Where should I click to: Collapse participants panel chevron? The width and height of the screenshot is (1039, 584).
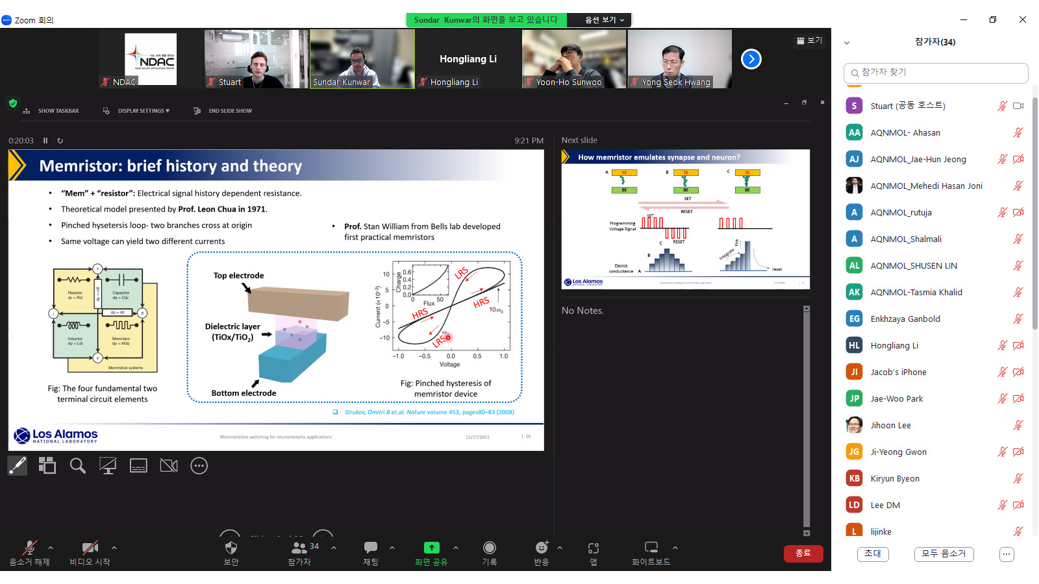[847, 43]
